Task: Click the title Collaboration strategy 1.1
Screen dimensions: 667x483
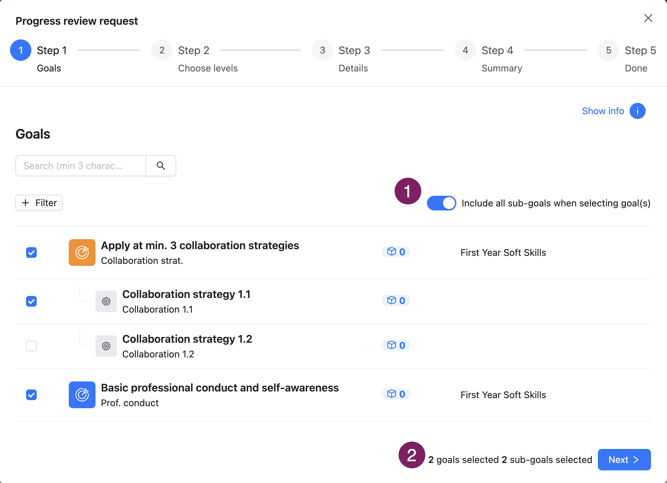Action: (186, 294)
